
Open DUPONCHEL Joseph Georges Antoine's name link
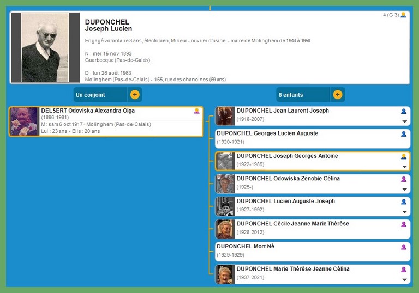coord(287,156)
